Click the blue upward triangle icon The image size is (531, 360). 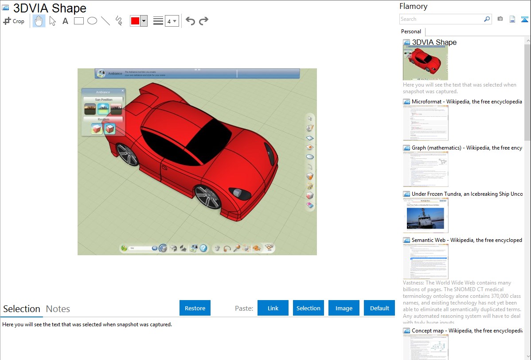click(524, 19)
